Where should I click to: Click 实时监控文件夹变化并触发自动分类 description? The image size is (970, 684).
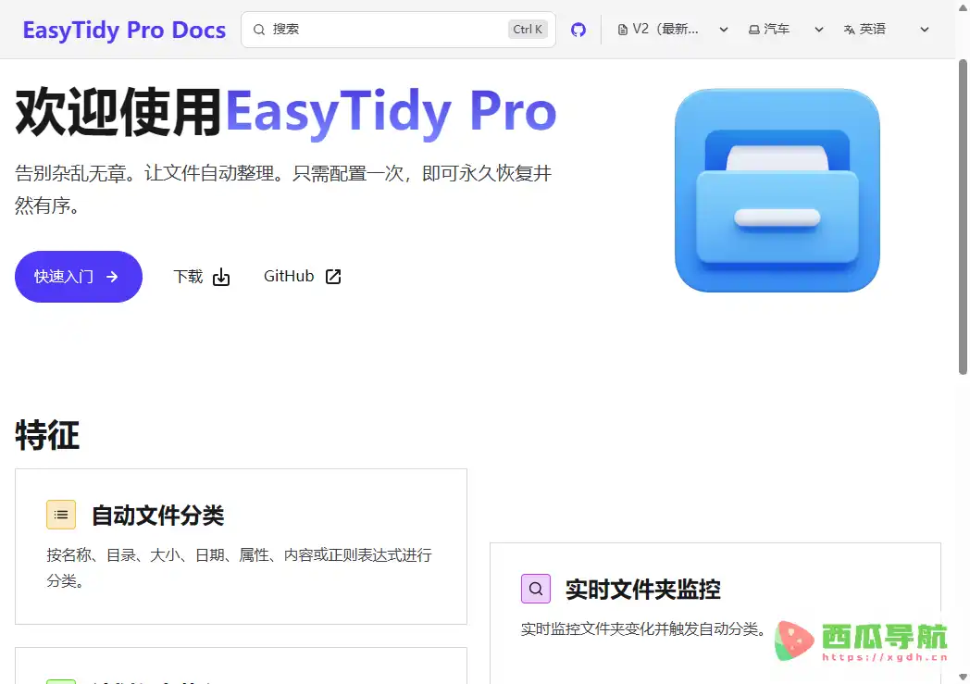point(643,629)
